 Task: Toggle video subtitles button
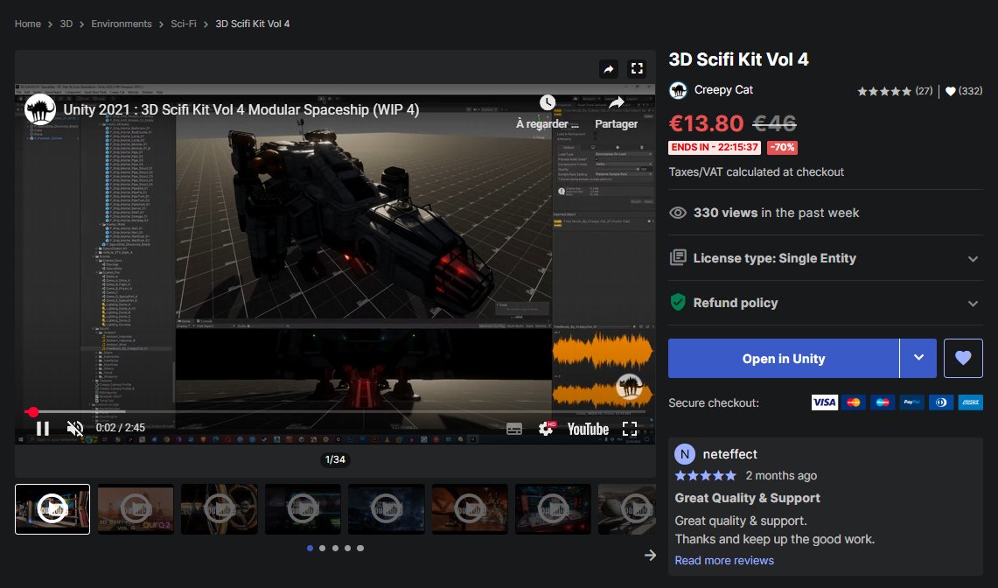point(514,429)
